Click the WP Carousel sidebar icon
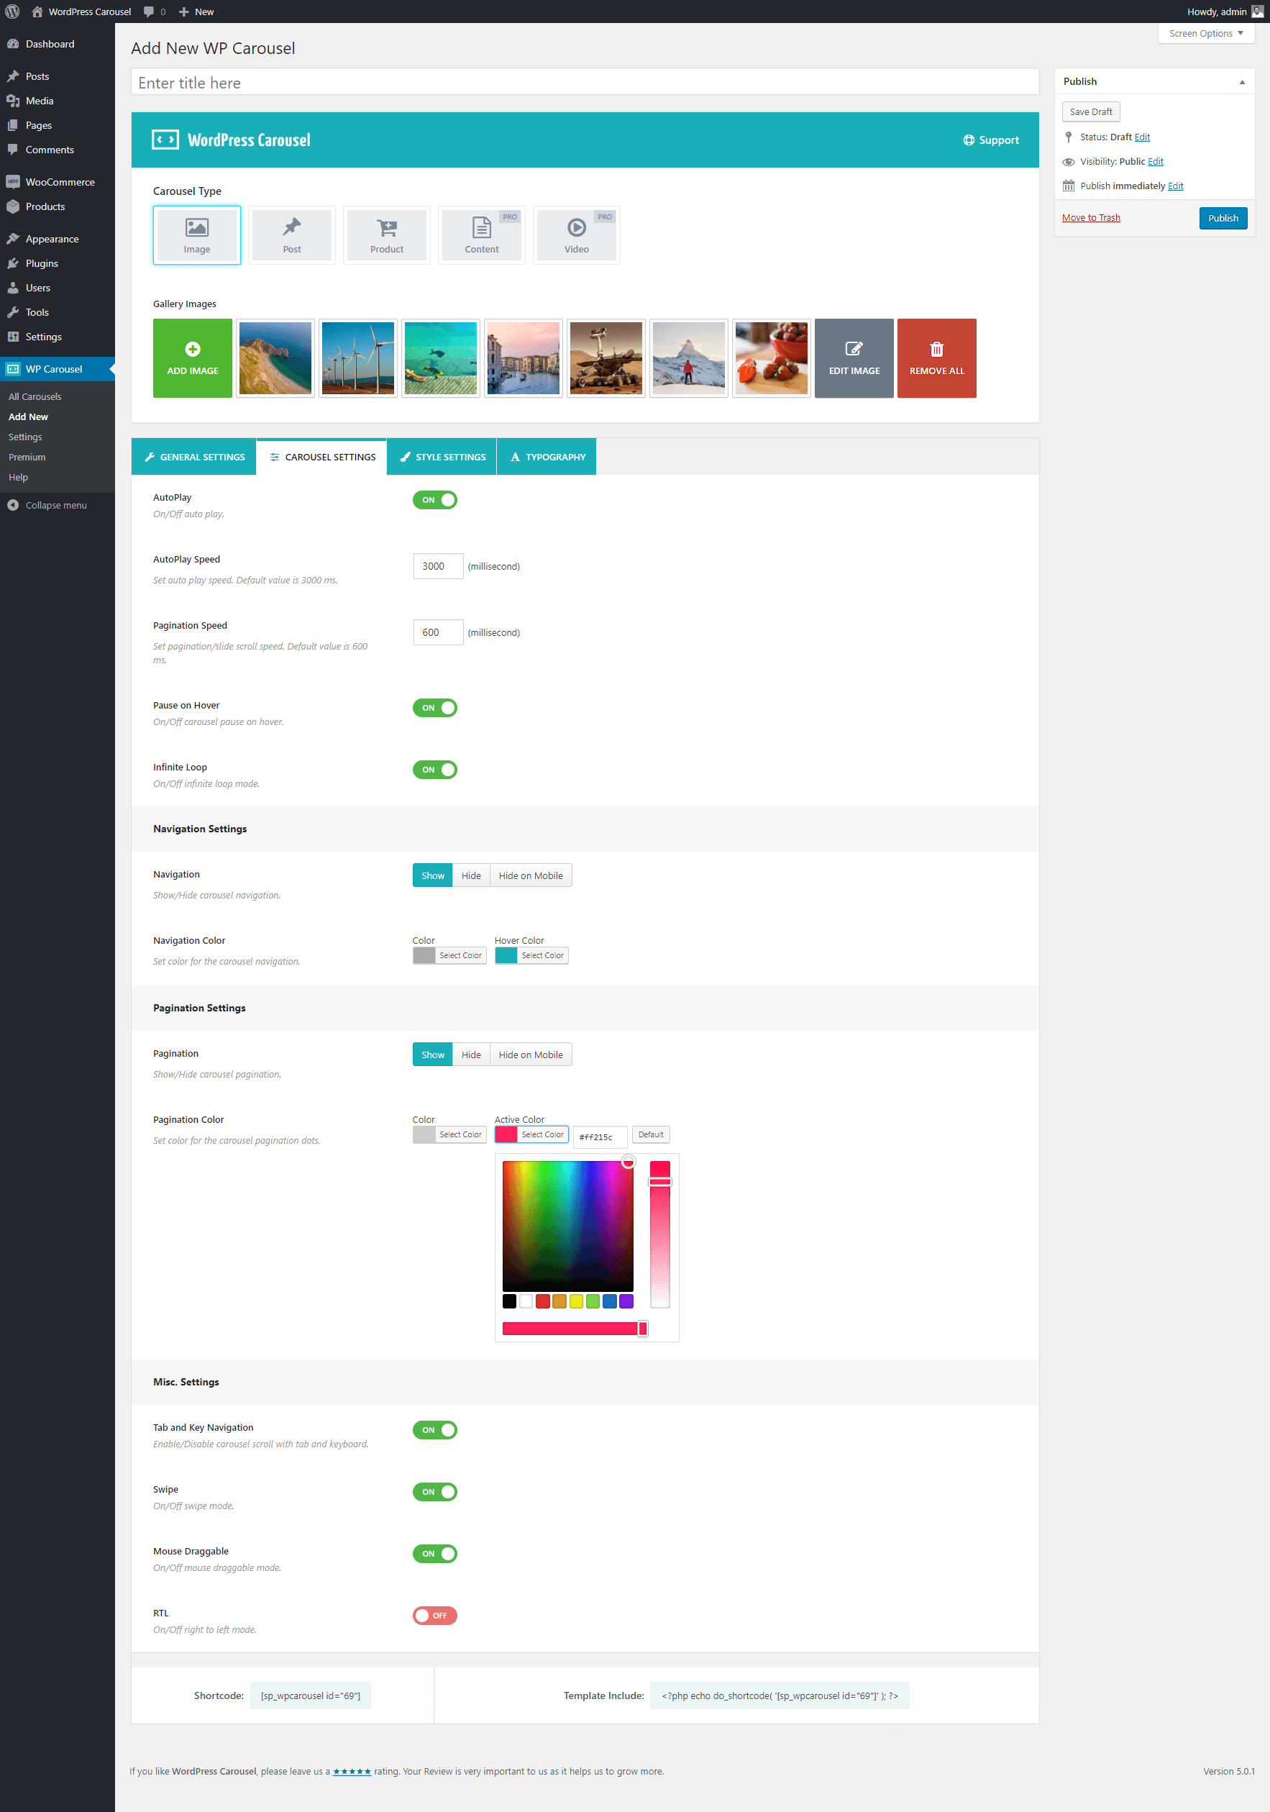Screen dimensions: 1270x1812 (14, 369)
